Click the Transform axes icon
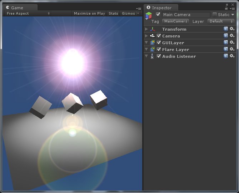This screenshot has height=193, width=239. (153, 29)
